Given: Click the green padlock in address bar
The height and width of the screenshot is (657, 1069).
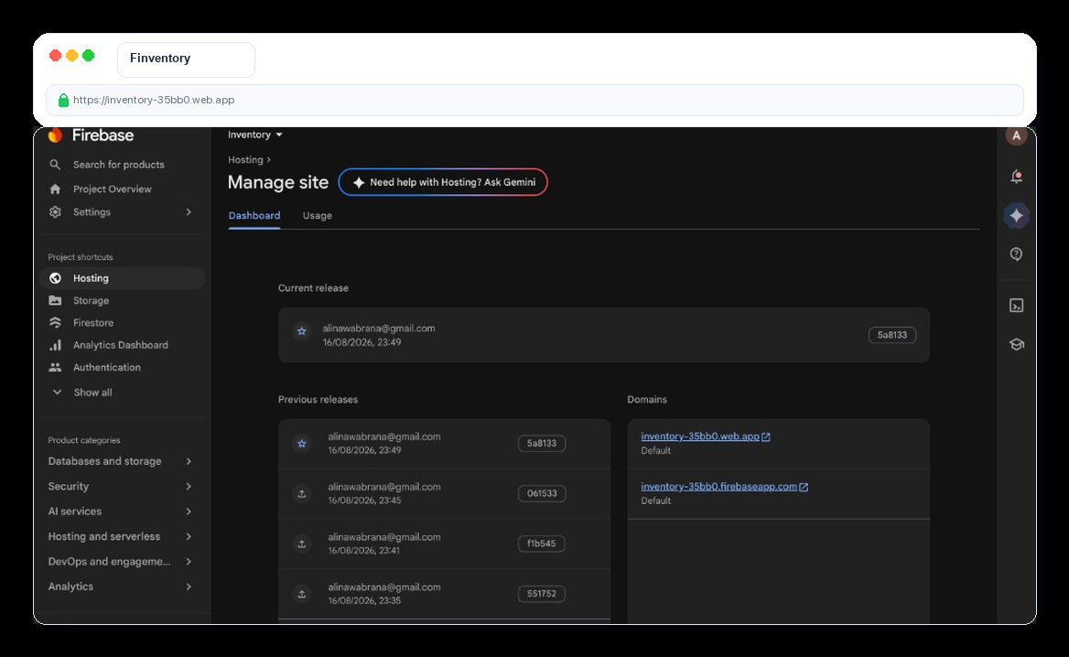Looking at the screenshot, I should click(63, 100).
